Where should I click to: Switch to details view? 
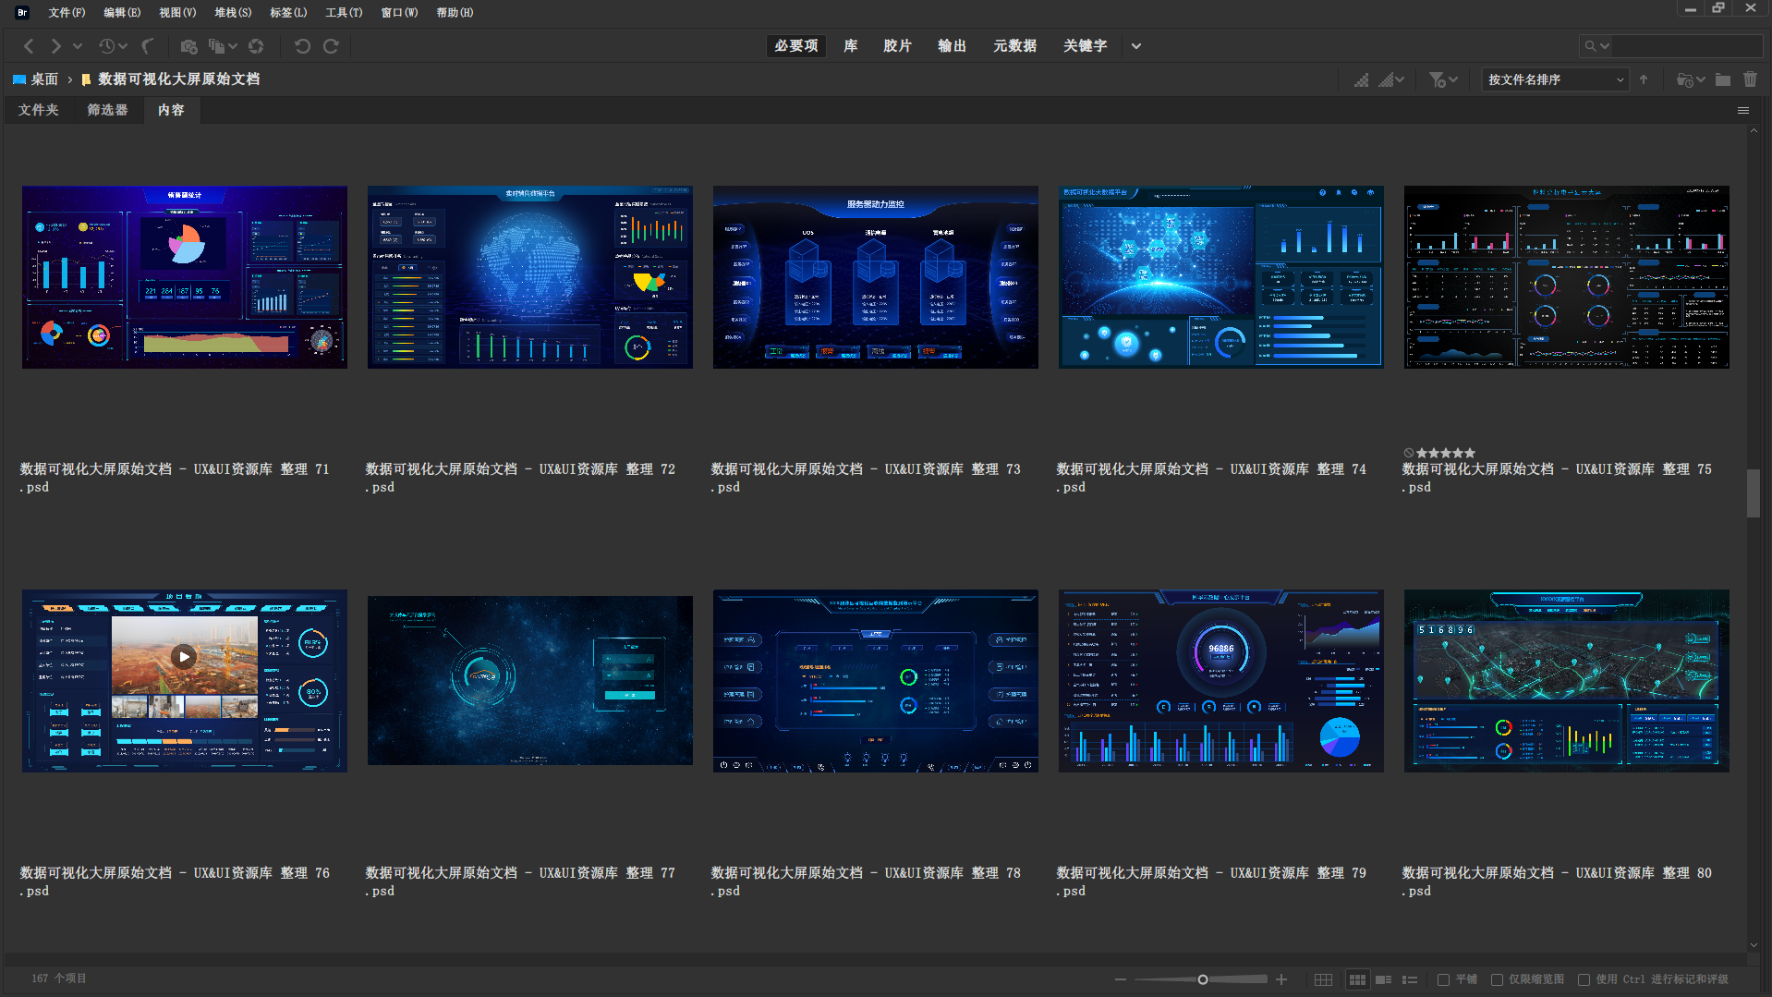pyautogui.click(x=1383, y=979)
